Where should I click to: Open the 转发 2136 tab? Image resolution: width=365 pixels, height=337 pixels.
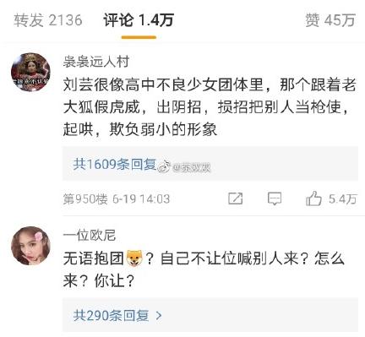click(48, 20)
